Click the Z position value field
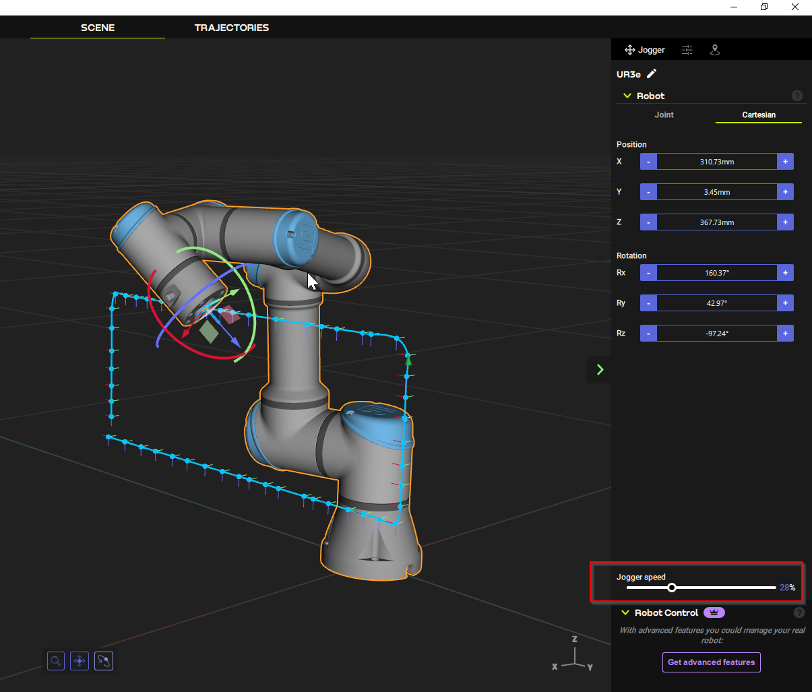 716,222
